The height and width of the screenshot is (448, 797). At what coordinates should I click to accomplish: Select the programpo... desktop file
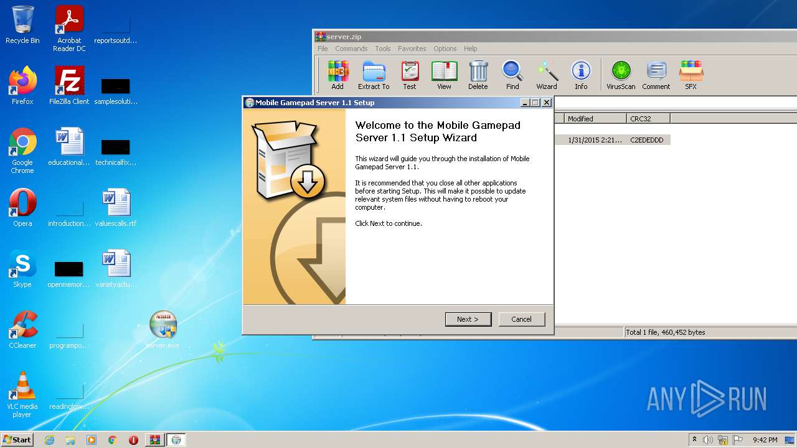[69, 334]
